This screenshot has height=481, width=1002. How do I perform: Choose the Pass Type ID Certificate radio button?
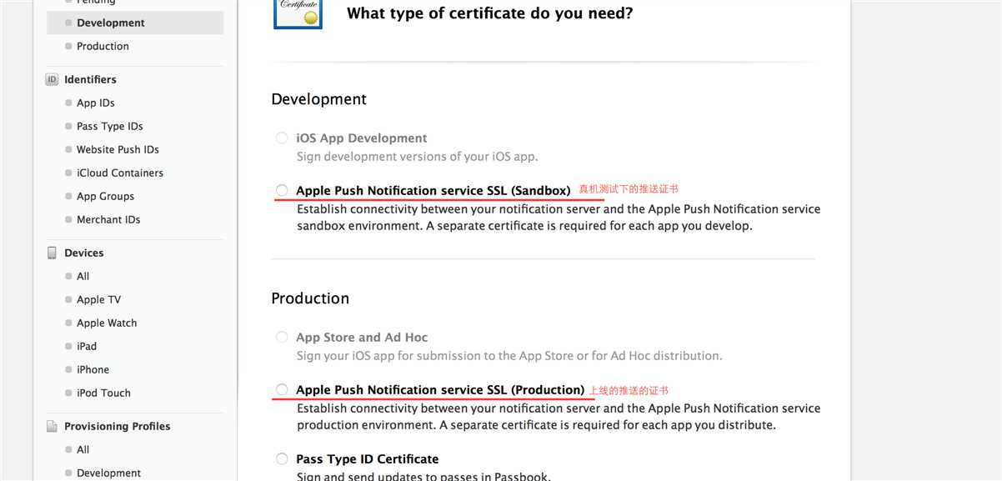282,459
